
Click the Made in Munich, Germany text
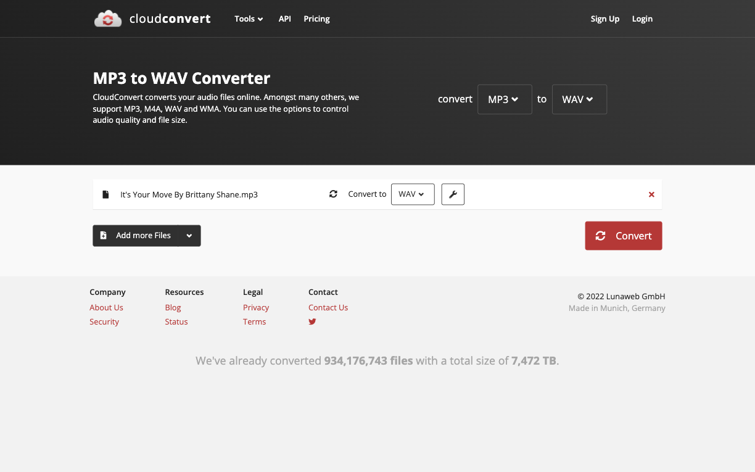click(x=617, y=308)
